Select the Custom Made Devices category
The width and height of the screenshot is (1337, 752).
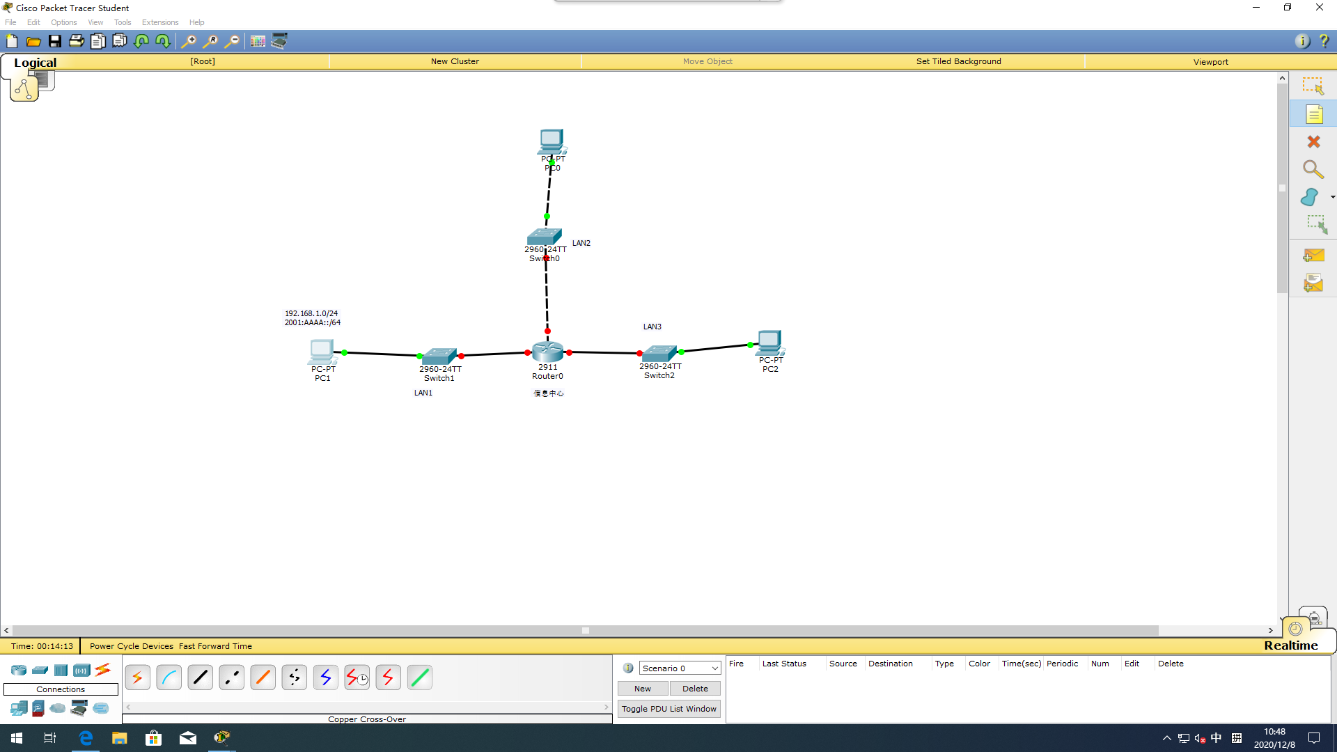[x=79, y=708]
